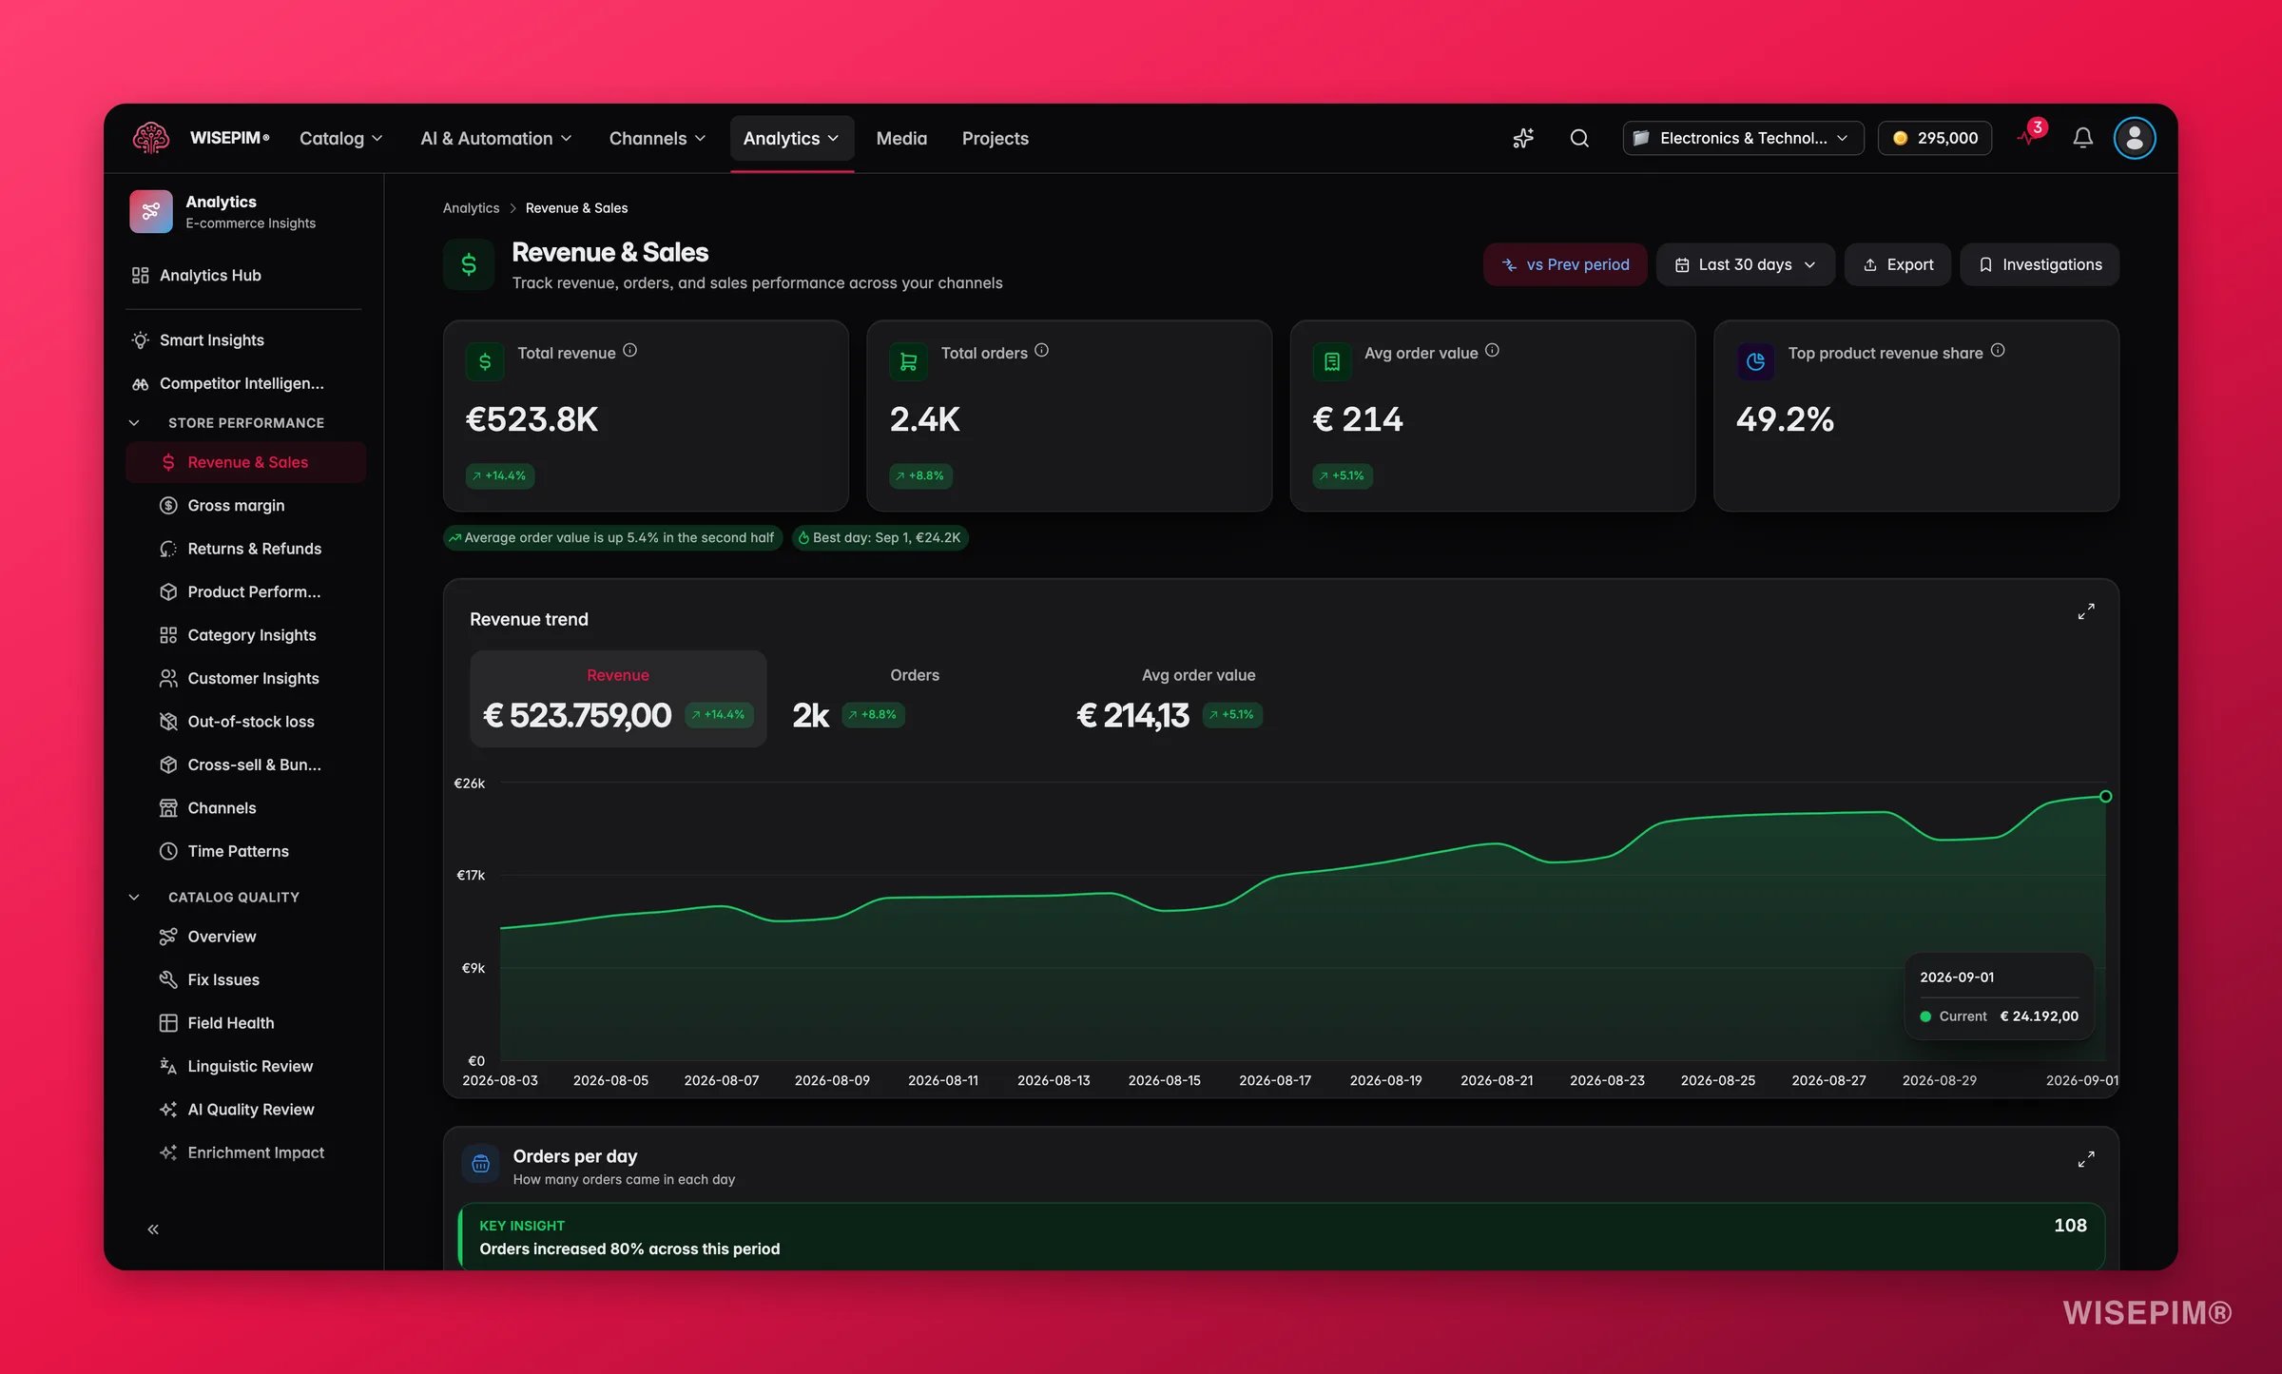The image size is (2282, 1374).
Task: Open Gross margin page
Action: pos(245,506)
